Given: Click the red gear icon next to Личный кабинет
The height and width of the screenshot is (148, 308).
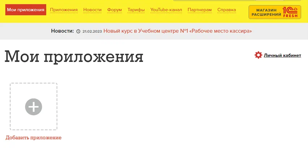Looking at the screenshot, I should (x=258, y=55).
